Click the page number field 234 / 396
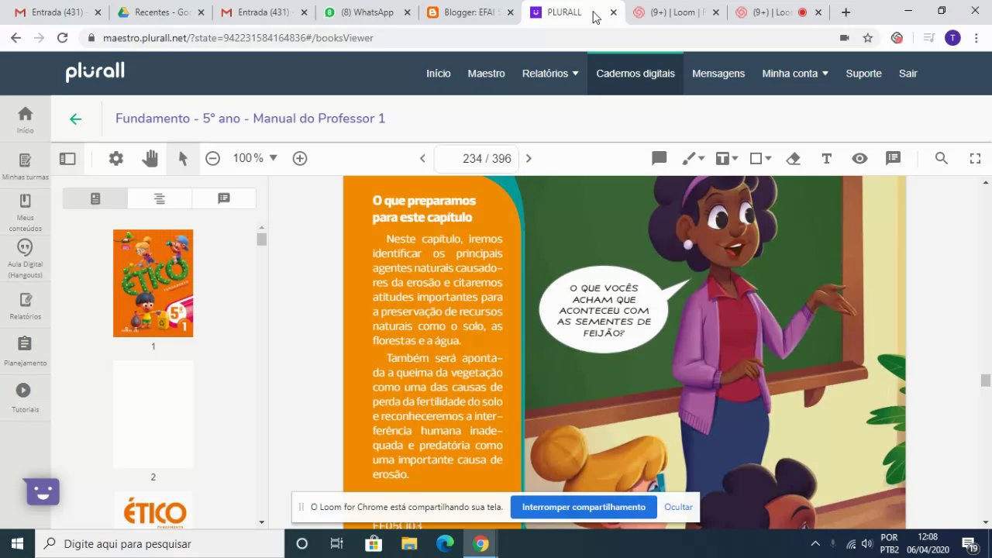The image size is (992, 558). coord(476,158)
